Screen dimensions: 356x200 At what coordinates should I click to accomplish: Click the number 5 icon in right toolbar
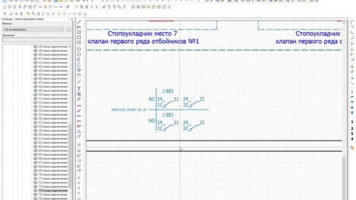click(352, 134)
